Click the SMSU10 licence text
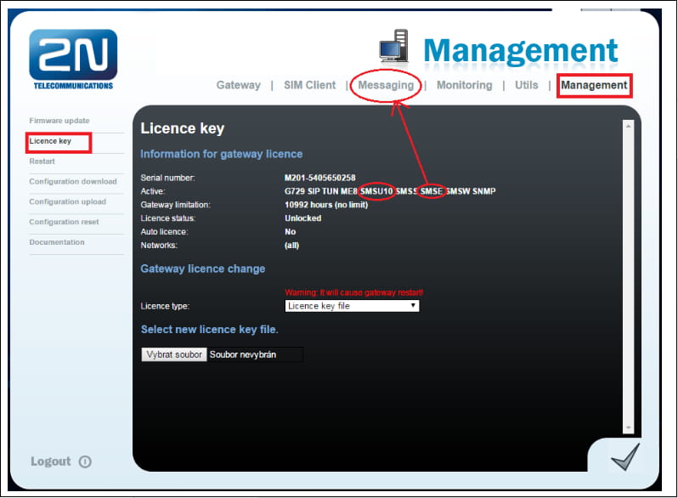The width and height of the screenshot is (678, 498). (376, 191)
